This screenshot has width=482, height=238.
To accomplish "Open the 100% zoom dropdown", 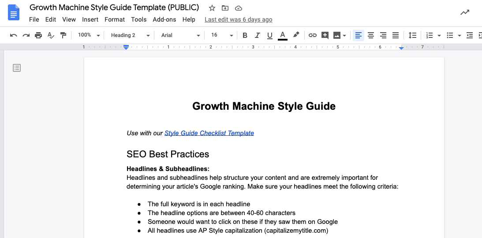I will pyautogui.click(x=89, y=35).
